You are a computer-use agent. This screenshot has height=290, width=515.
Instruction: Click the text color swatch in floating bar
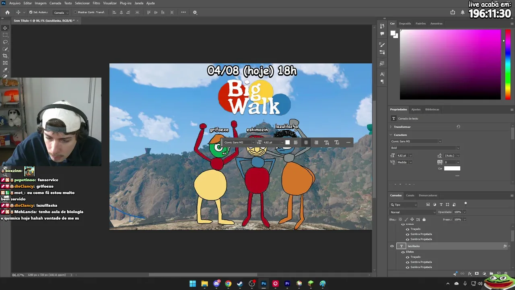(287, 142)
